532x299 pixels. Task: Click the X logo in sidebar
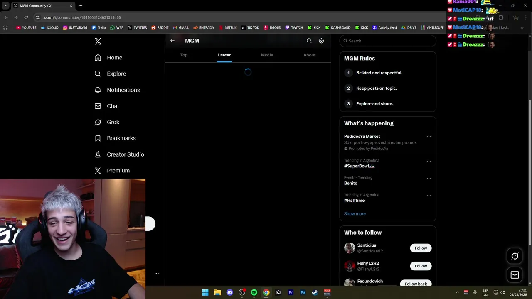(x=98, y=41)
